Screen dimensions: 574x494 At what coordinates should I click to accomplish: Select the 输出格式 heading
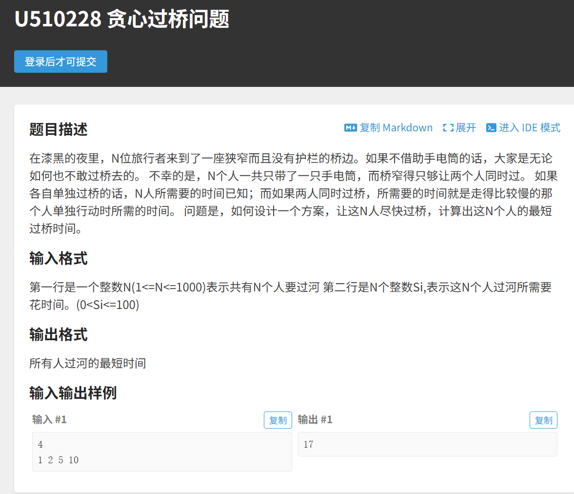[x=59, y=334]
